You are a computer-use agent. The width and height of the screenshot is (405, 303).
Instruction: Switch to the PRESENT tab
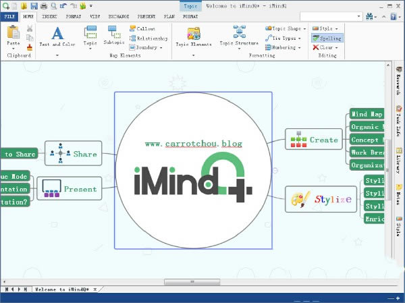(x=146, y=16)
